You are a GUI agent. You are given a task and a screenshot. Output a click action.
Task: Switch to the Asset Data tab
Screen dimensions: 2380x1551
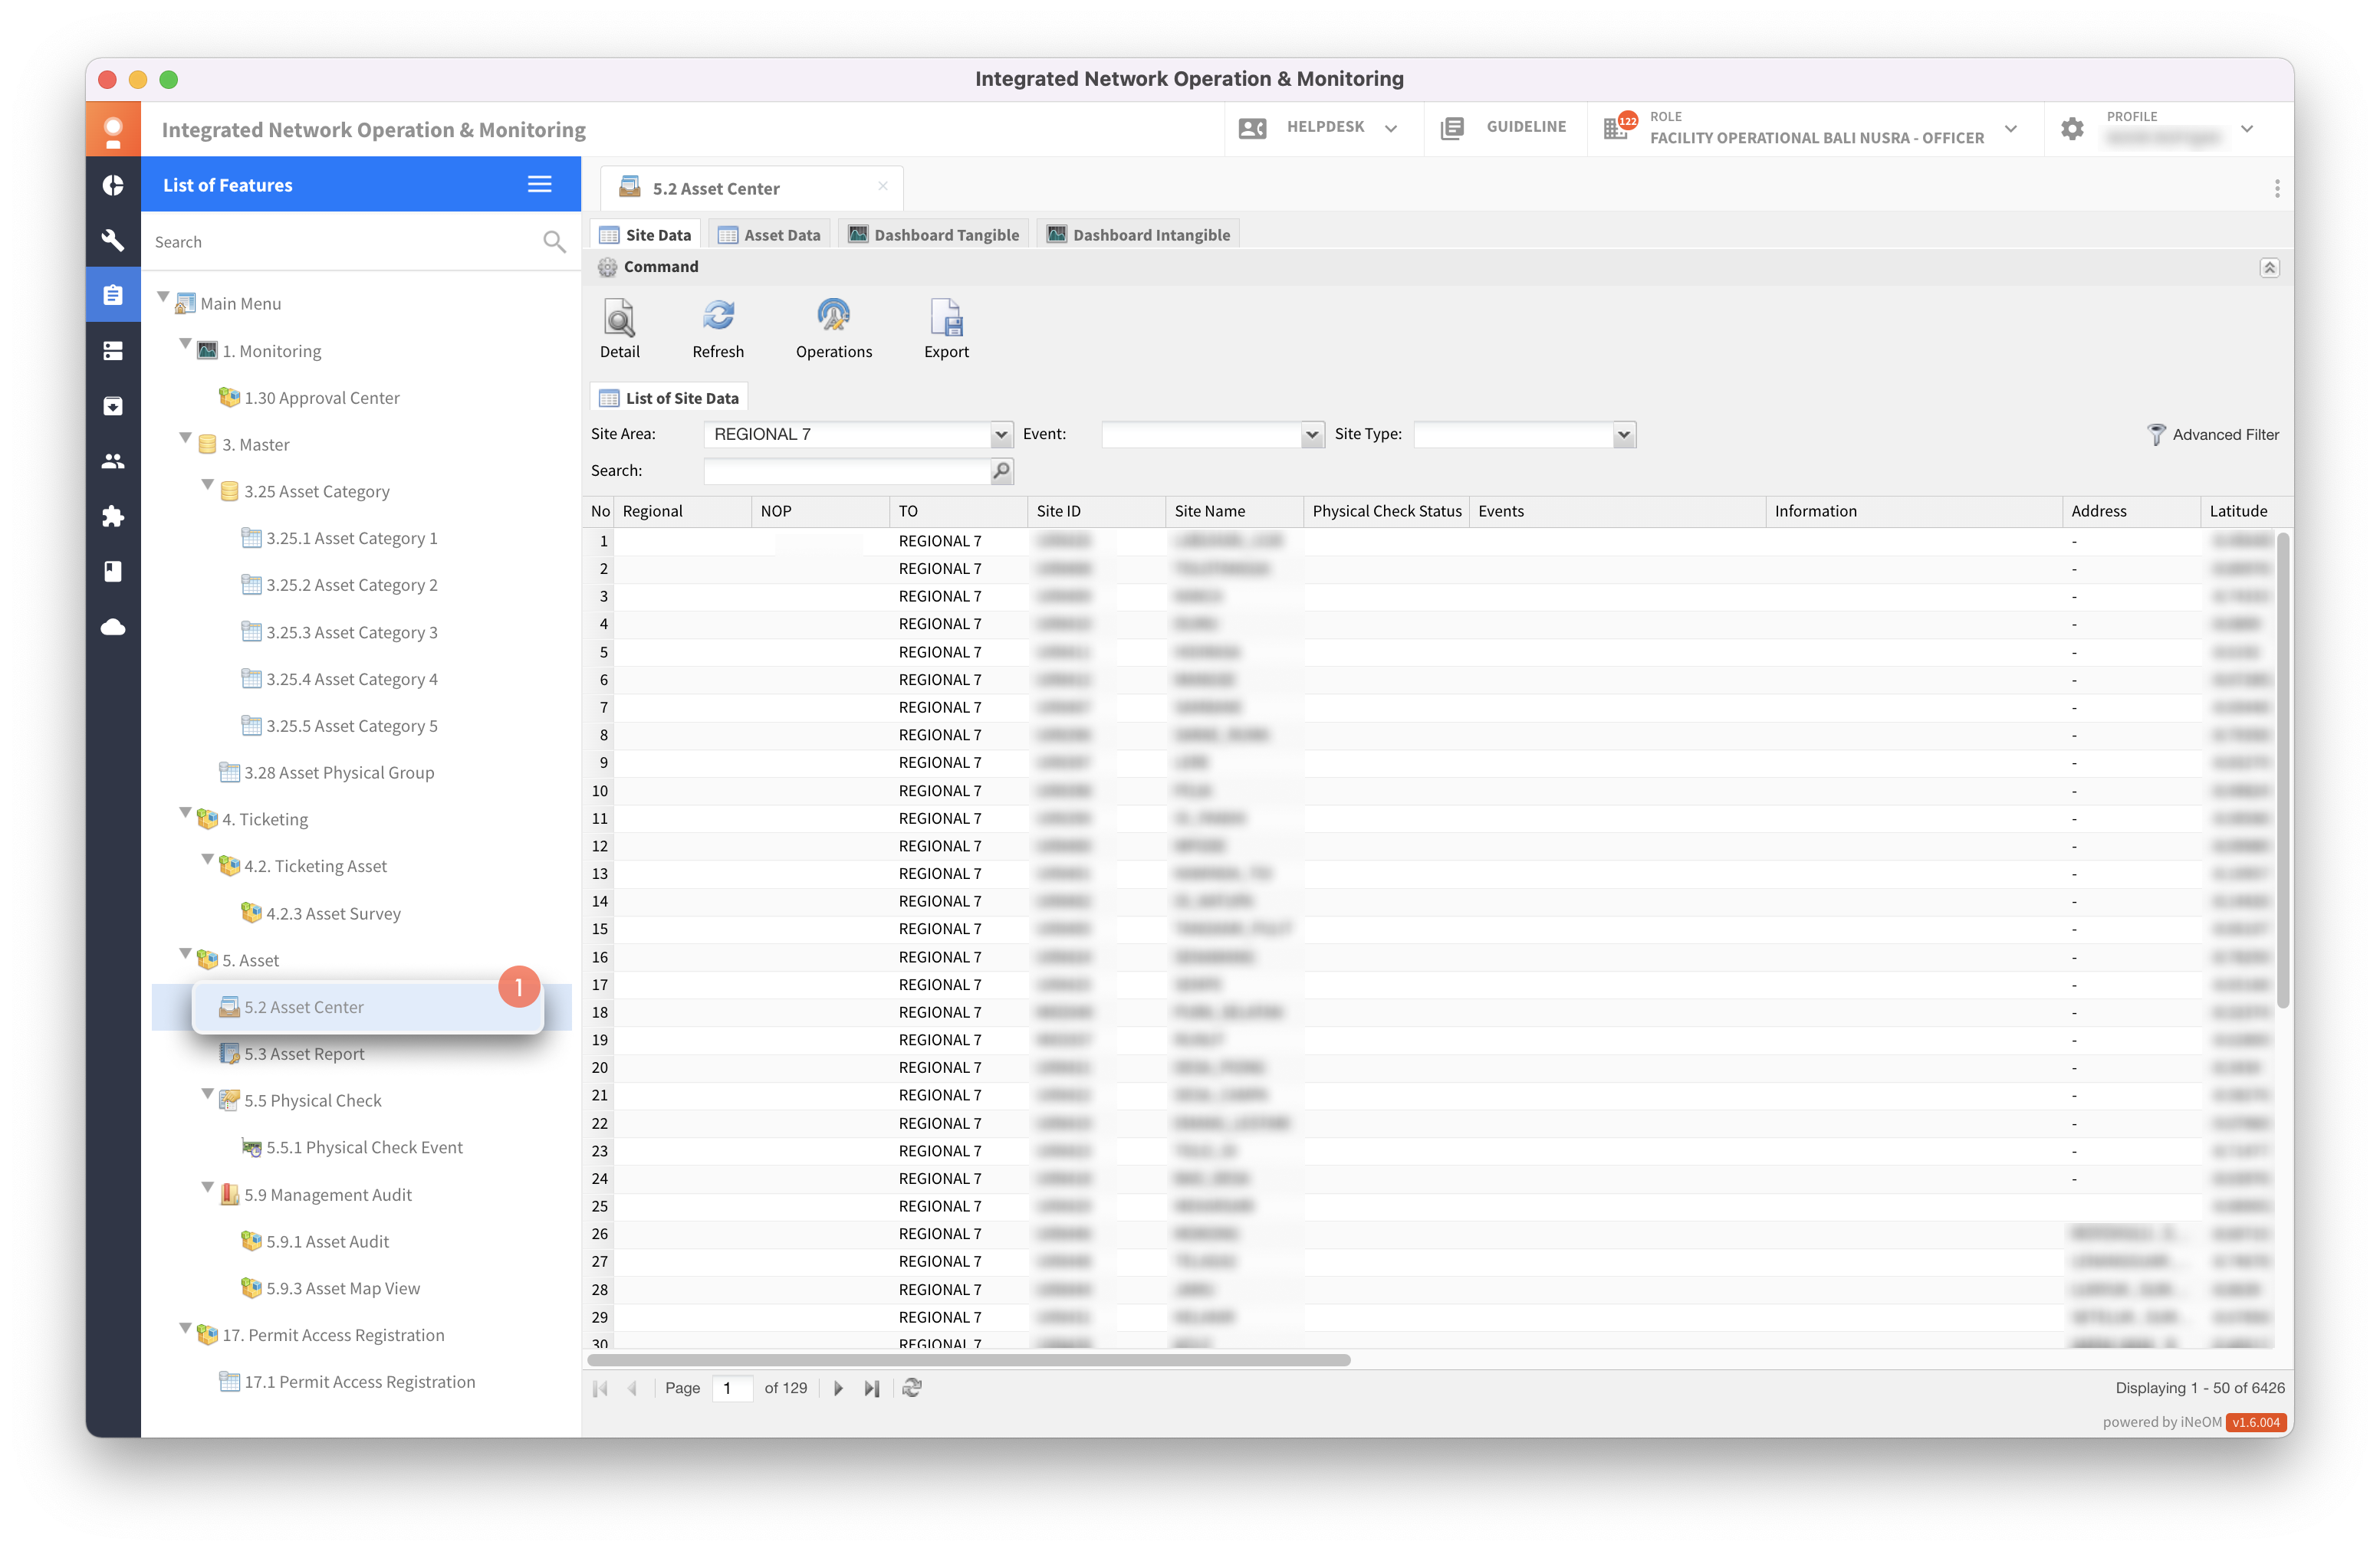click(x=768, y=234)
